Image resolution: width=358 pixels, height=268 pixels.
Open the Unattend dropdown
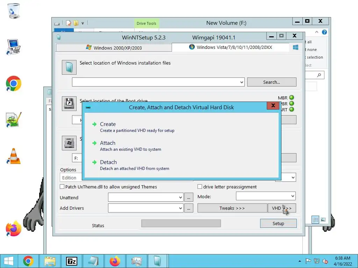(x=180, y=198)
